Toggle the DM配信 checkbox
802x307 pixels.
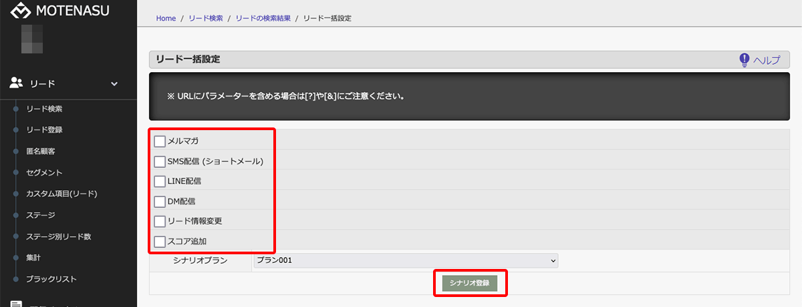click(160, 201)
